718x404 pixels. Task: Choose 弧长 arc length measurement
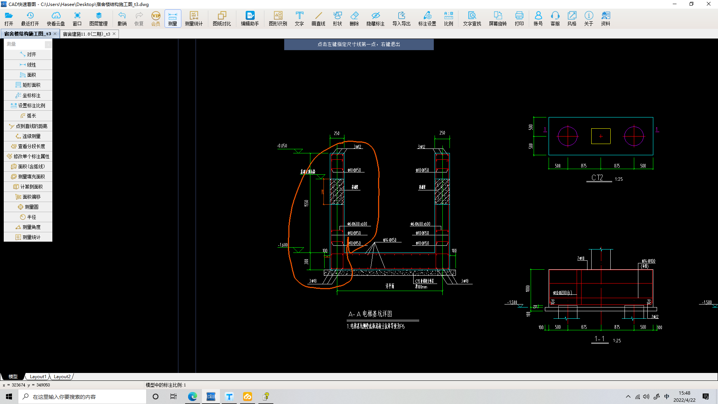coord(28,116)
